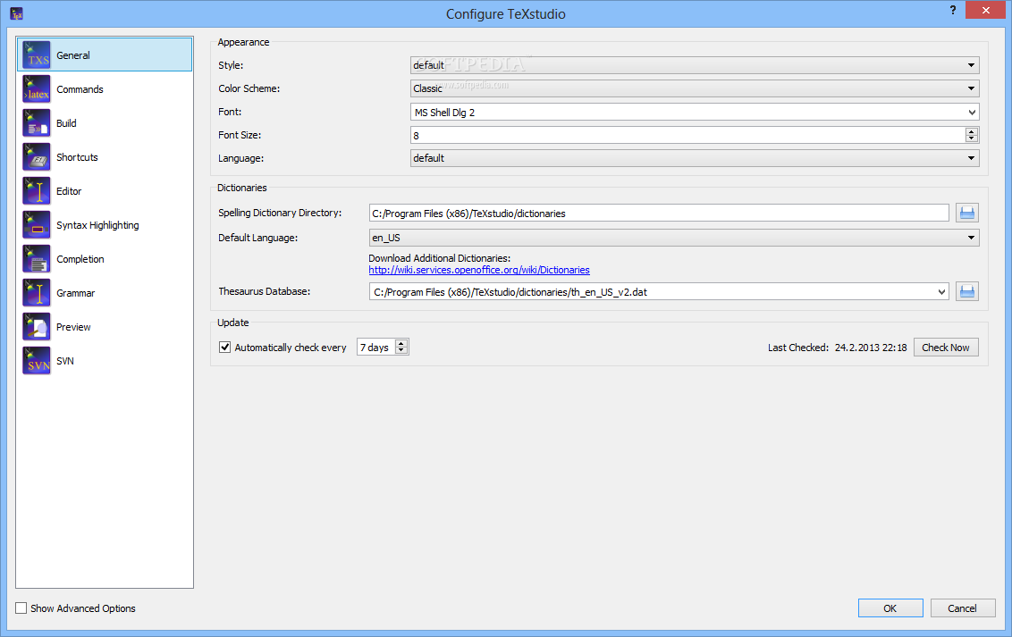This screenshot has width=1012, height=637.
Task: Select the Completion settings page
Action: (x=80, y=259)
